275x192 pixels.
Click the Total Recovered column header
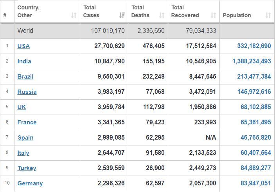[x=194, y=11]
